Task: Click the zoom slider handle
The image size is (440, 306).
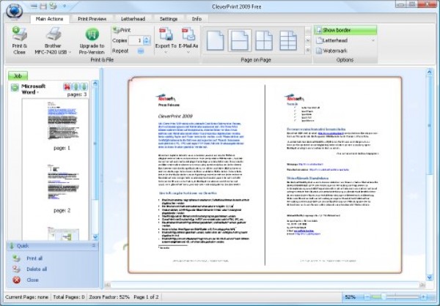Action: (x=384, y=297)
